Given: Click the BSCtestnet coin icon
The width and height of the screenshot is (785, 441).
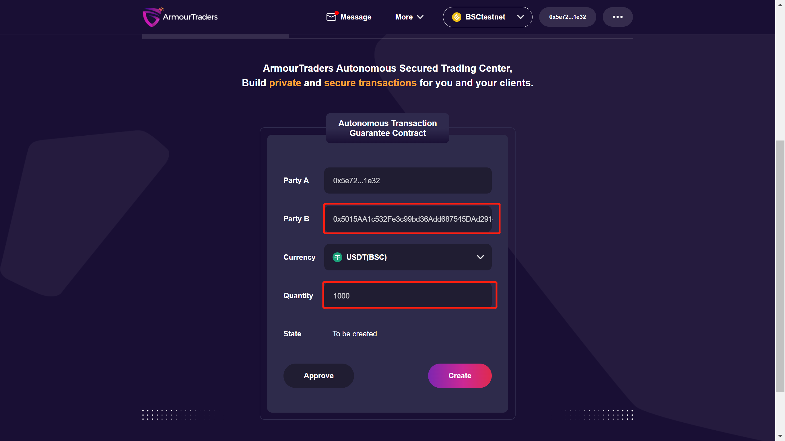Looking at the screenshot, I should pyautogui.click(x=456, y=17).
